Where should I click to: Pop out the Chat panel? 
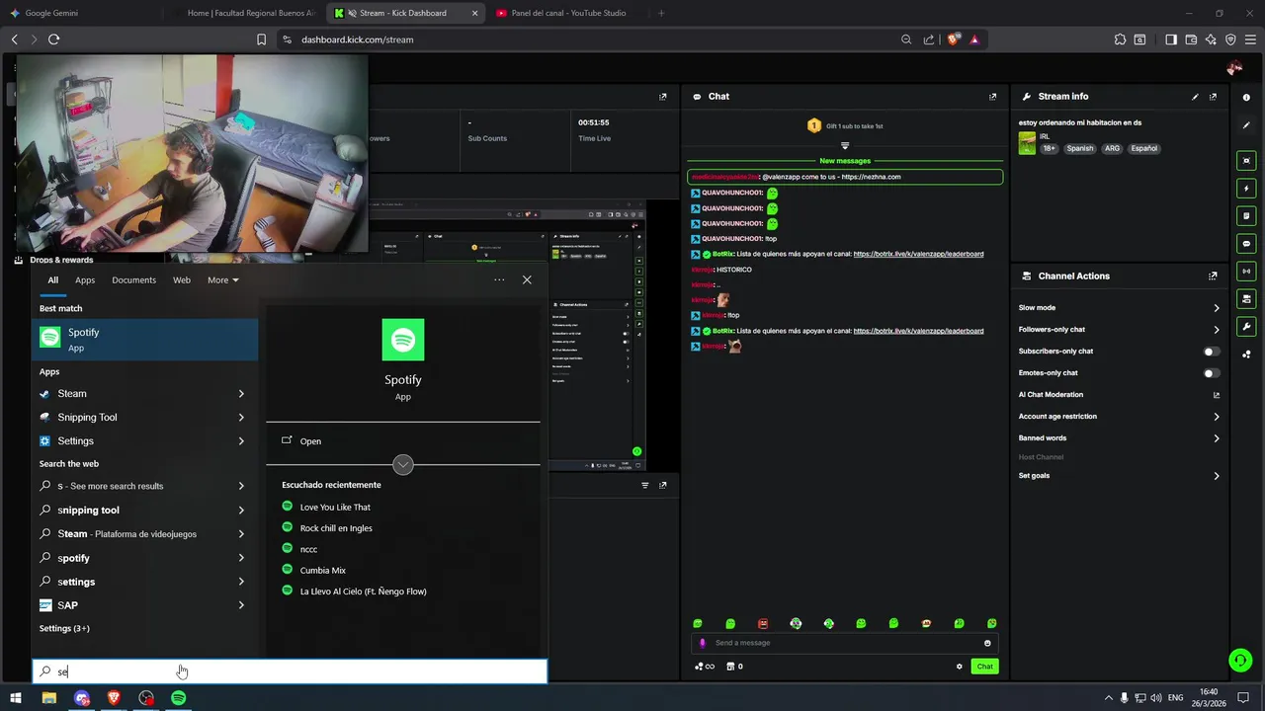(x=992, y=97)
